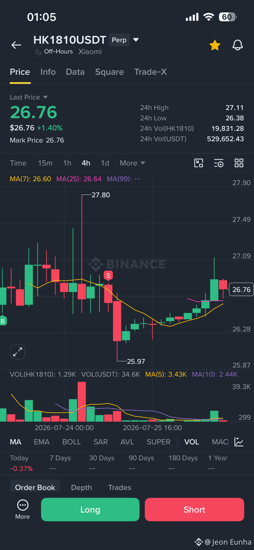Viewport: 254px width, 550px height.
Task: Tap the tallest red volume bar
Action: (82, 401)
